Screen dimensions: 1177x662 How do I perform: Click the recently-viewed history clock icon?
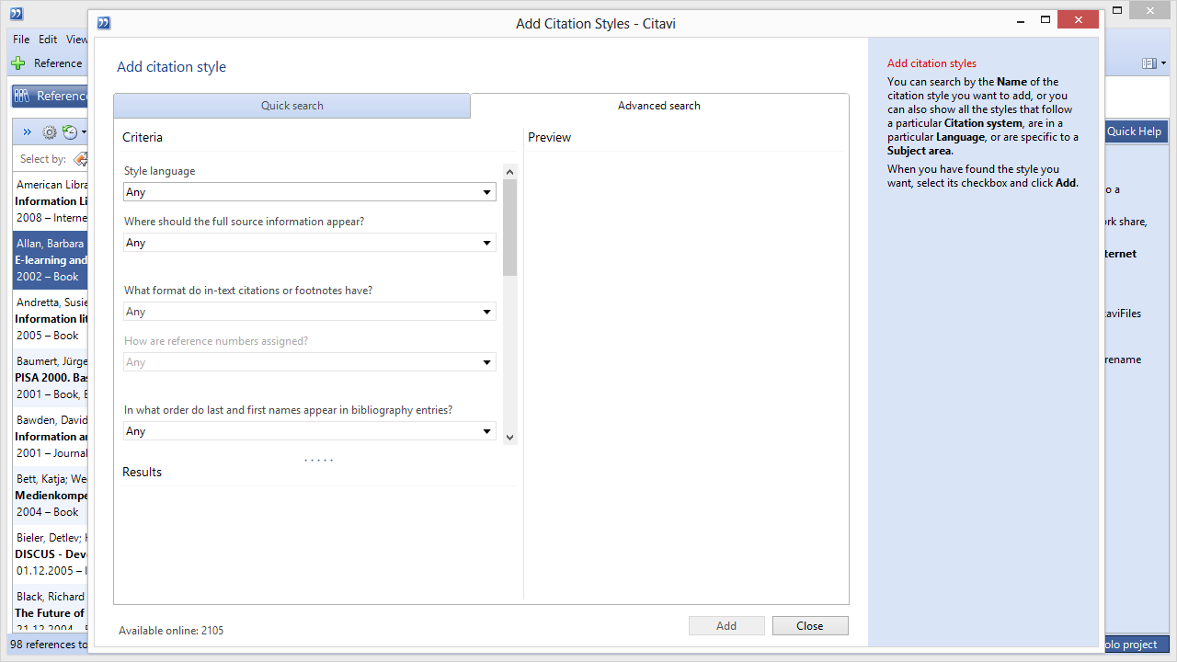(70, 131)
